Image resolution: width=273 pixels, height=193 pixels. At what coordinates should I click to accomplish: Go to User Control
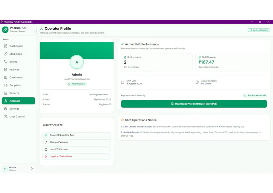pos(18,116)
